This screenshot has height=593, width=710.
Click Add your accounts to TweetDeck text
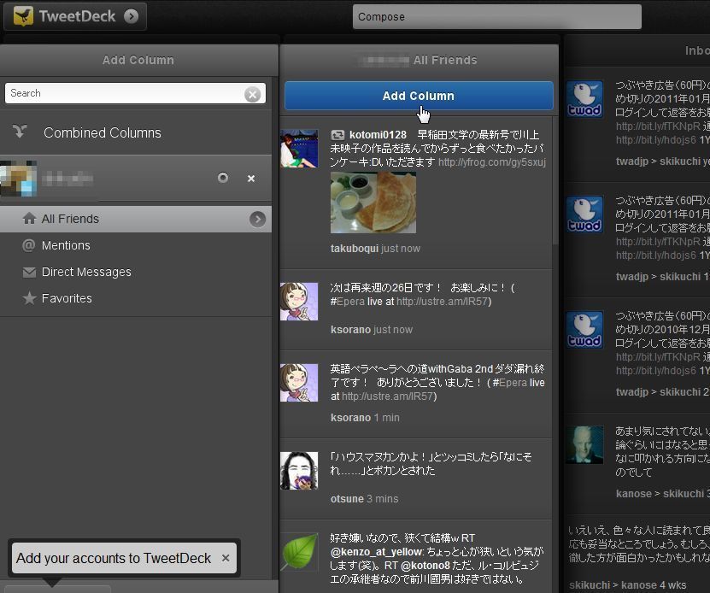pos(114,558)
